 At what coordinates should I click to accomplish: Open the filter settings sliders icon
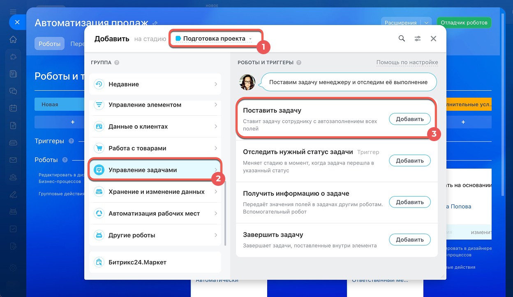[417, 39]
